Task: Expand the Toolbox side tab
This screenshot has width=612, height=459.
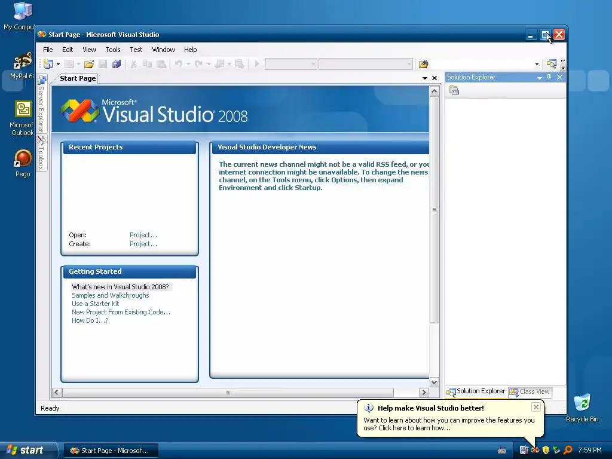Action: 41,153
